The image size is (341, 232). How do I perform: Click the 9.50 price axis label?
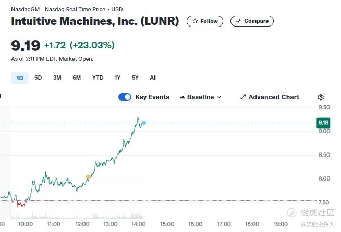(324, 107)
